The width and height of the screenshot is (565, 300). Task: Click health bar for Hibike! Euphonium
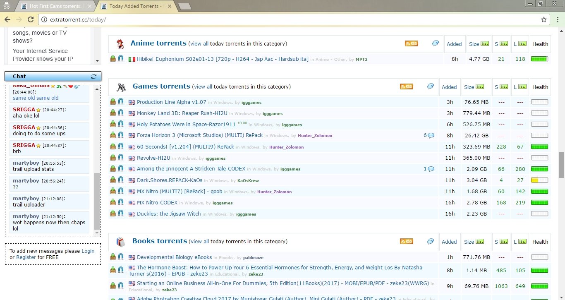pos(539,59)
